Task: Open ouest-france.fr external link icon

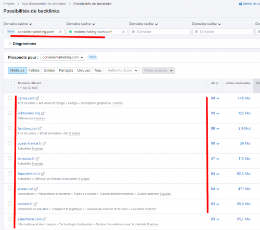Action: point(44,143)
